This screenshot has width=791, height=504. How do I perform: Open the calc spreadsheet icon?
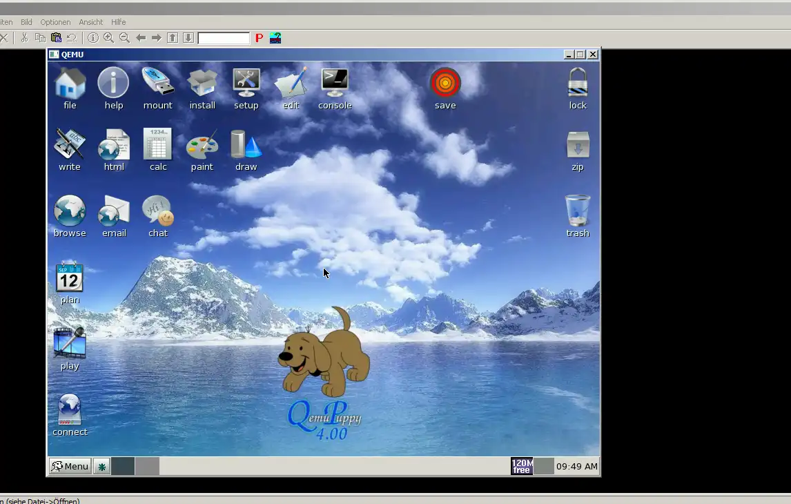(158, 144)
